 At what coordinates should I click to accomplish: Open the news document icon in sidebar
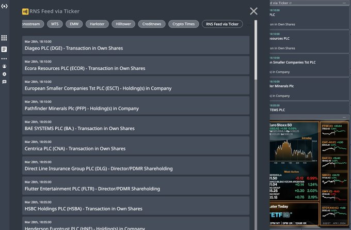click(4, 49)
